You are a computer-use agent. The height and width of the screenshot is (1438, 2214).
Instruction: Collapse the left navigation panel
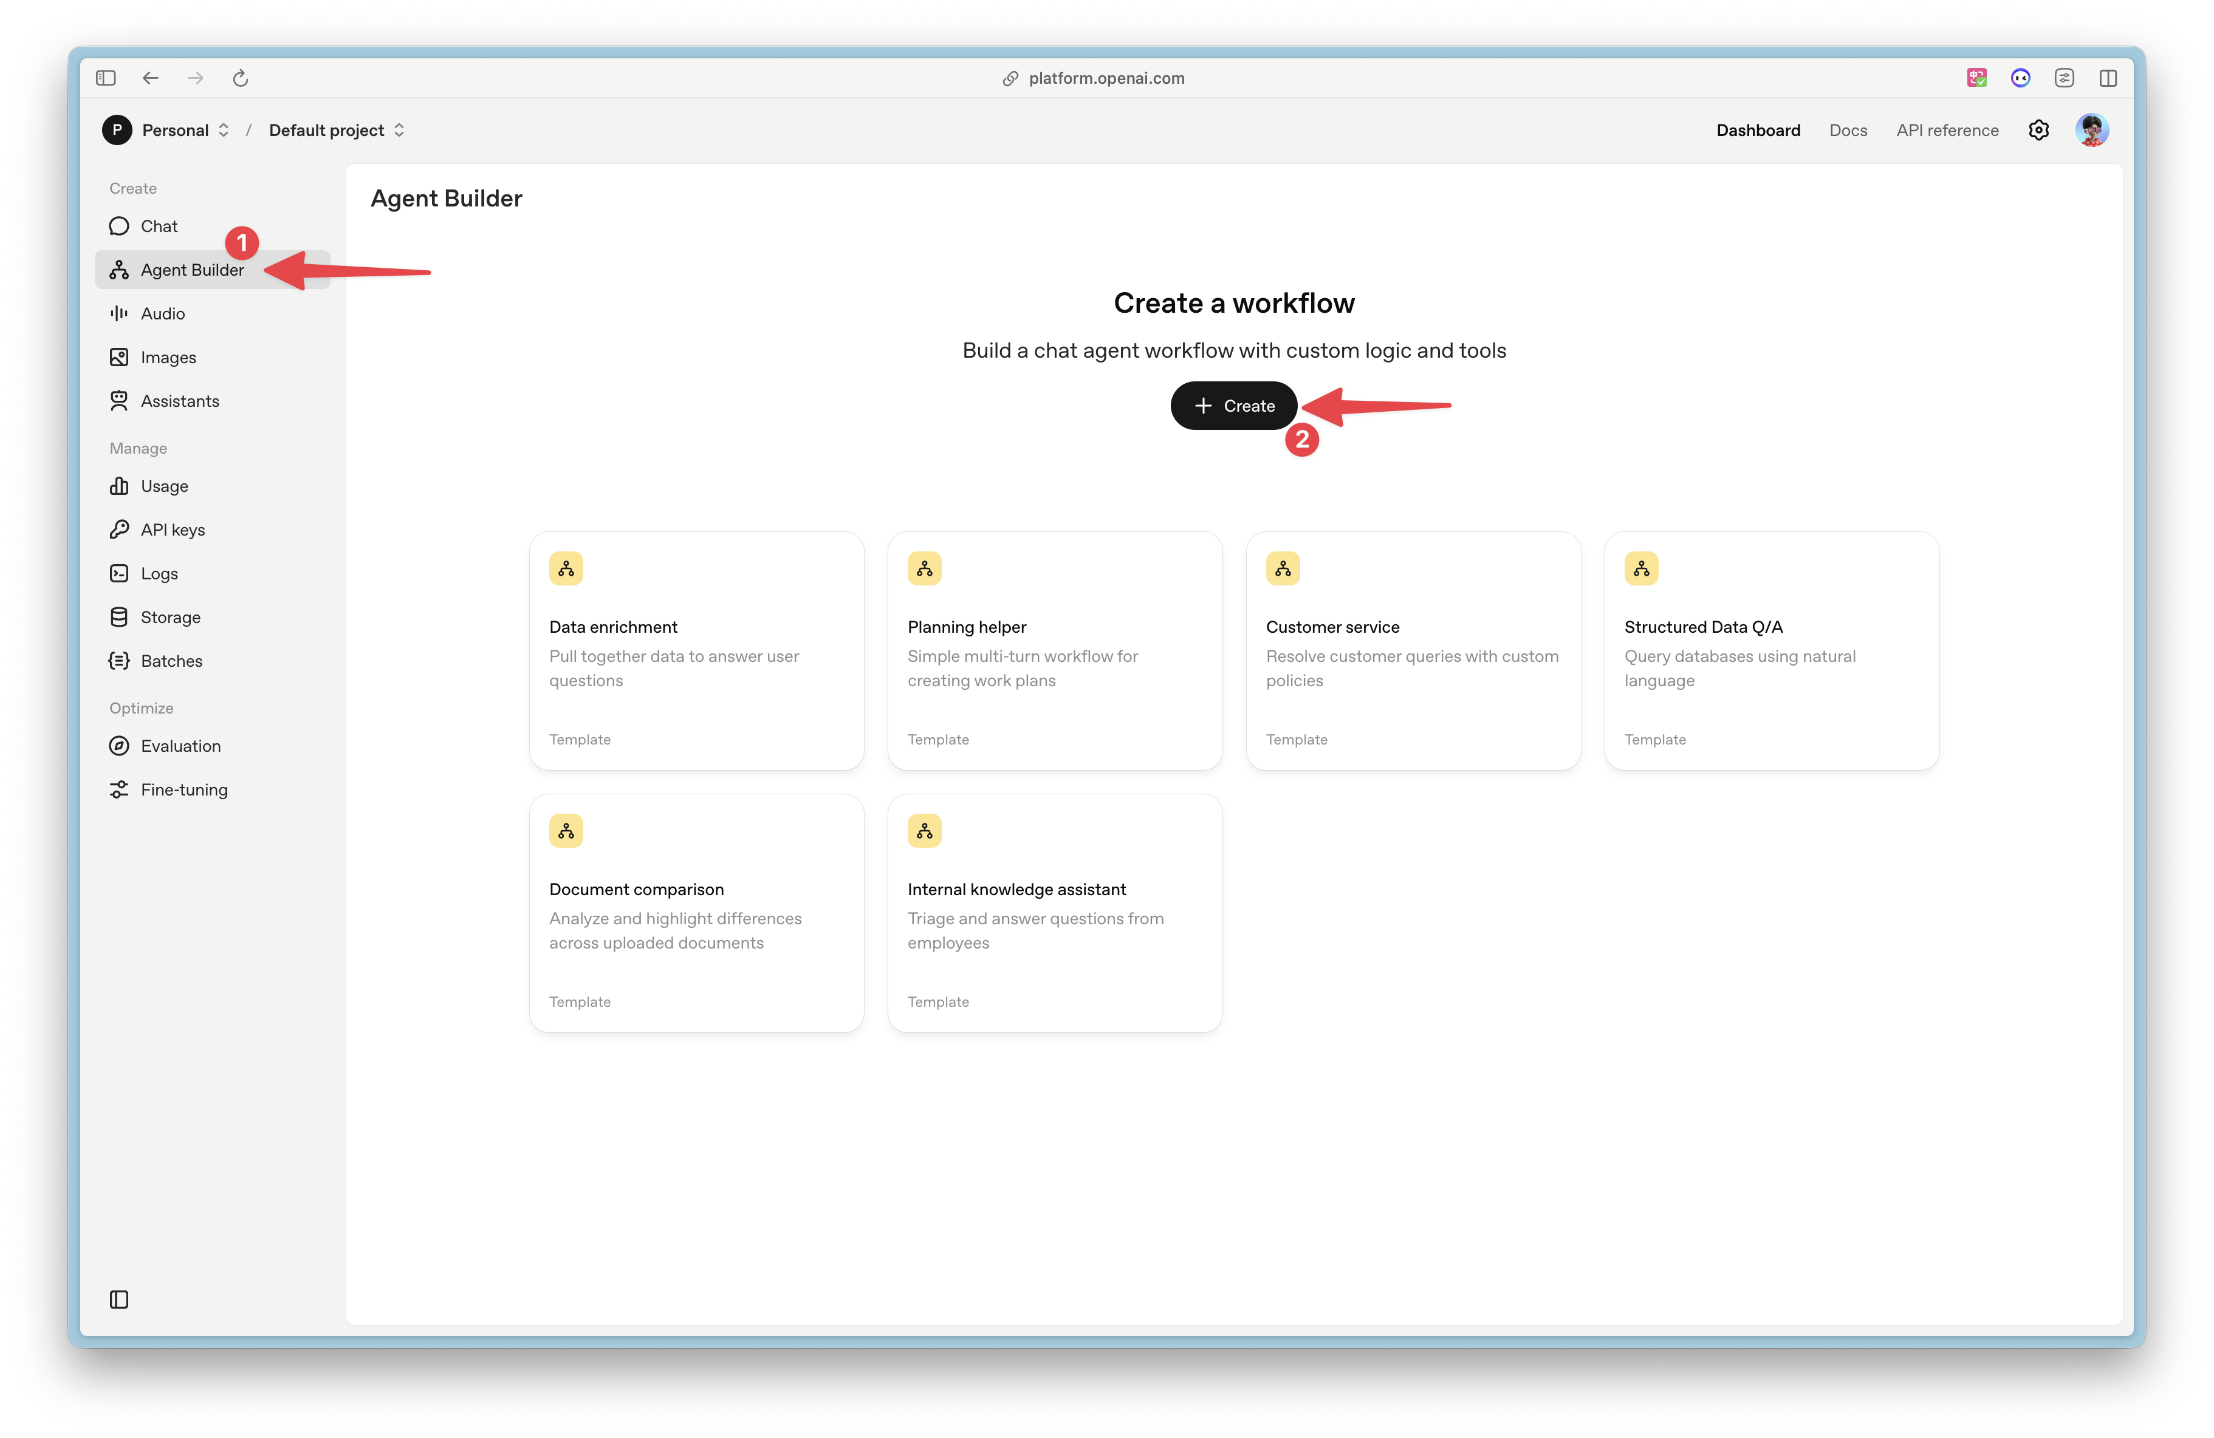[119, 1298]
